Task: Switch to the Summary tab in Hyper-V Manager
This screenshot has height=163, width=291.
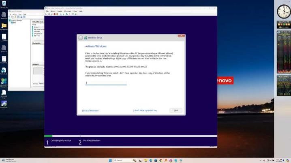Action: pyautogui.click(x=35, y=84)
